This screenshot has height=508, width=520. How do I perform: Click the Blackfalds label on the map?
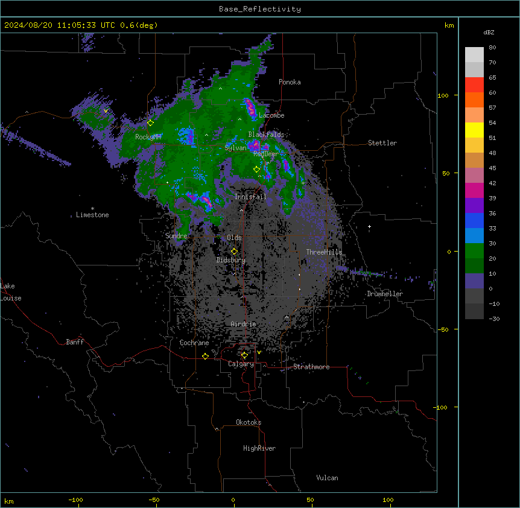(x=266, y=135)
